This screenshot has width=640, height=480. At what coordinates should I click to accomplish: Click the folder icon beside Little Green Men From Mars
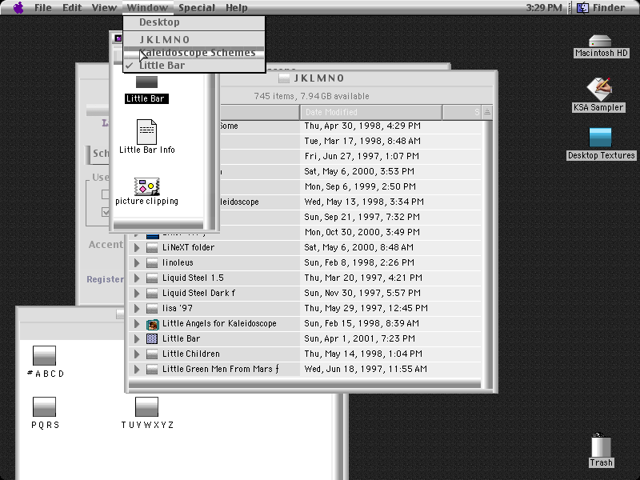[x=152, y=369]
